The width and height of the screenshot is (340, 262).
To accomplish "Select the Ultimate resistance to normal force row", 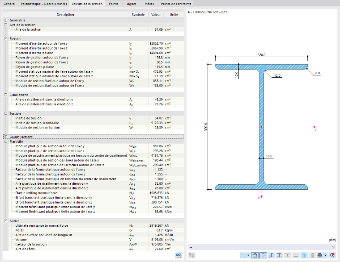I will point(96,226).
